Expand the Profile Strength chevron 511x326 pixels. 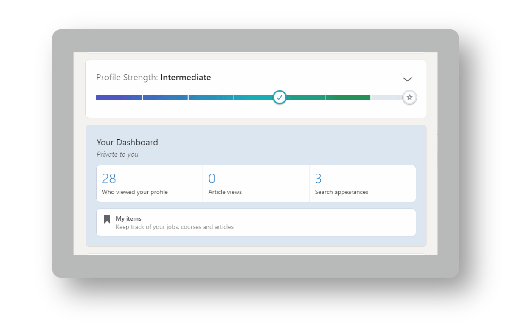pos(407,79)
